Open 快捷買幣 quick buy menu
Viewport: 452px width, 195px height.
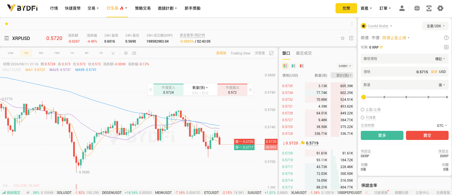73,8
